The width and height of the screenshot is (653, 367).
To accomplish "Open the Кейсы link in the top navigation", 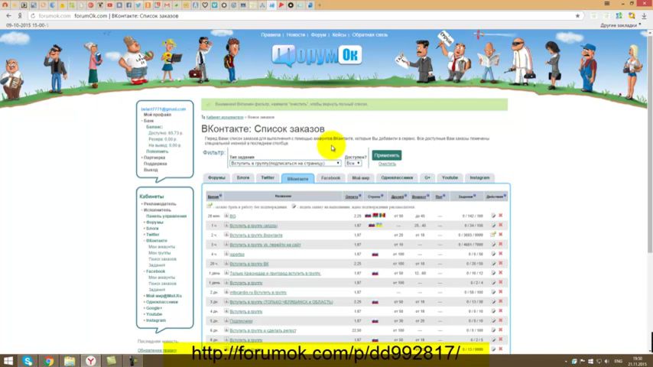I will [339, 35].
